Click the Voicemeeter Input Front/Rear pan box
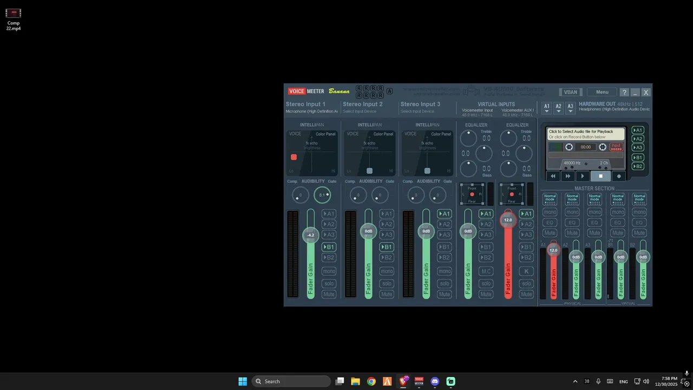Image resolution: width=693 pixels, height=390 pixels. (472, 194)
